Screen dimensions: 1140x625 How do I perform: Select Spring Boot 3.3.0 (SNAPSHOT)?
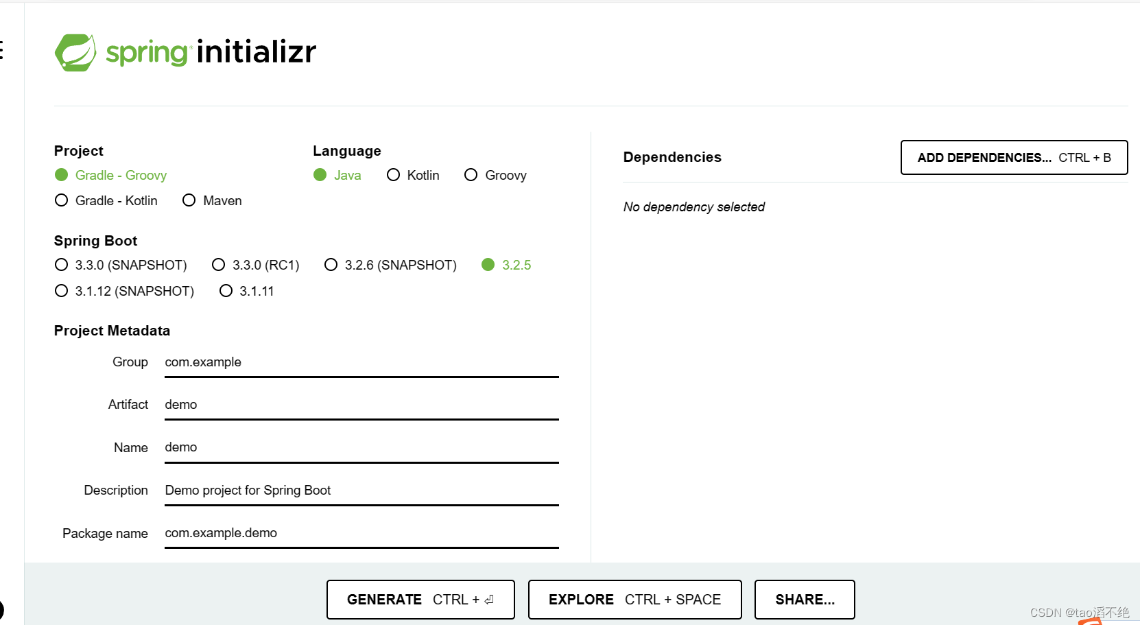click(121, 265)
